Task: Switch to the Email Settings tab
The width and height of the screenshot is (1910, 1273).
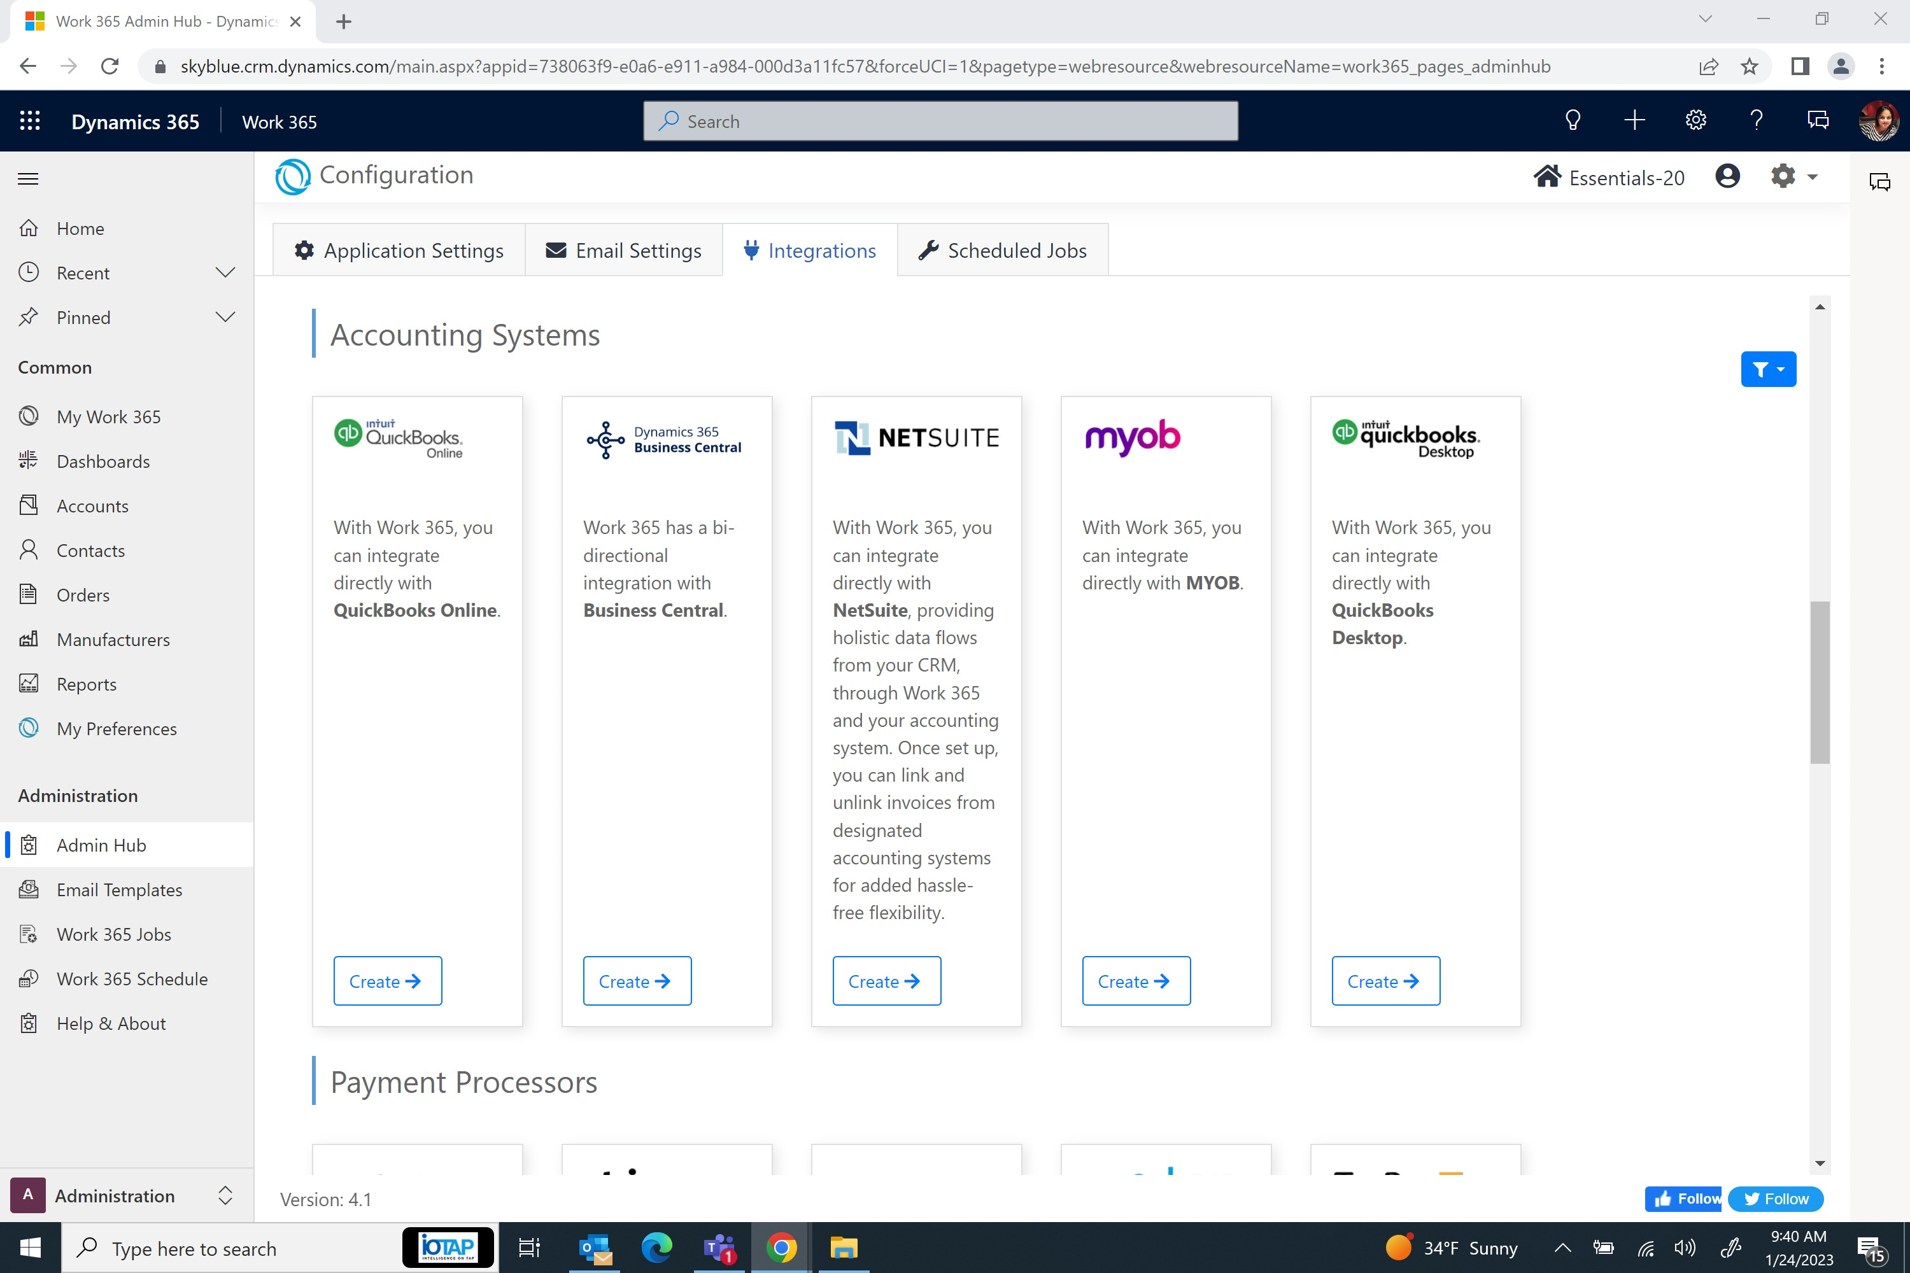Action: [x=623, y=250]
